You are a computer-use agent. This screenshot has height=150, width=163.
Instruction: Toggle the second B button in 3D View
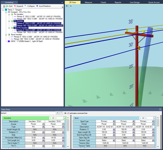pyautogui.click(x=71, y=6)
